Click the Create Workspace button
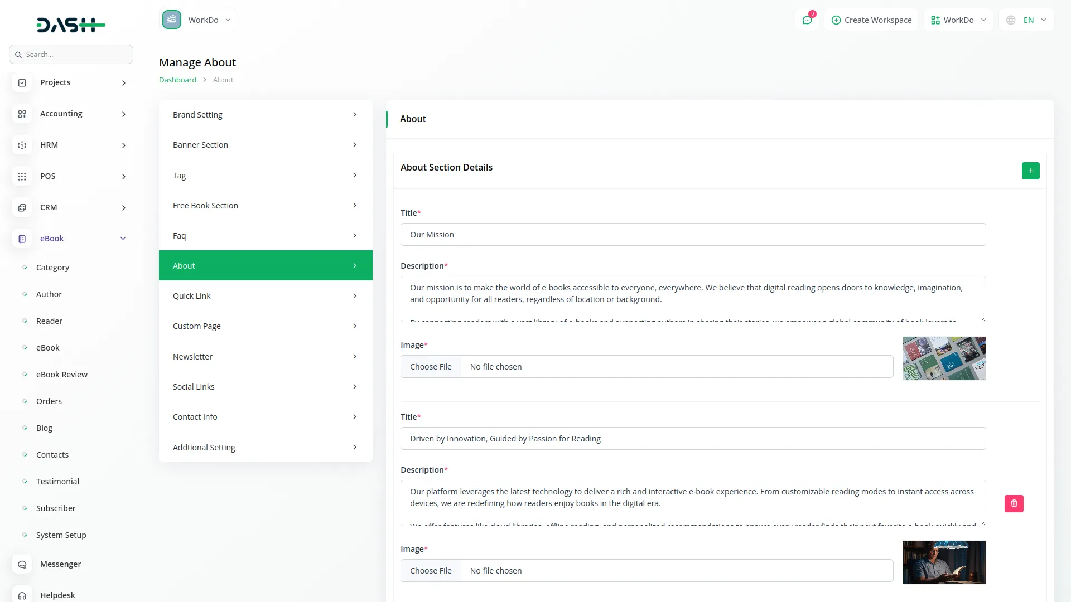This screenshot has width=1071, height=602. pyautogui.click(x=871, y=20)
